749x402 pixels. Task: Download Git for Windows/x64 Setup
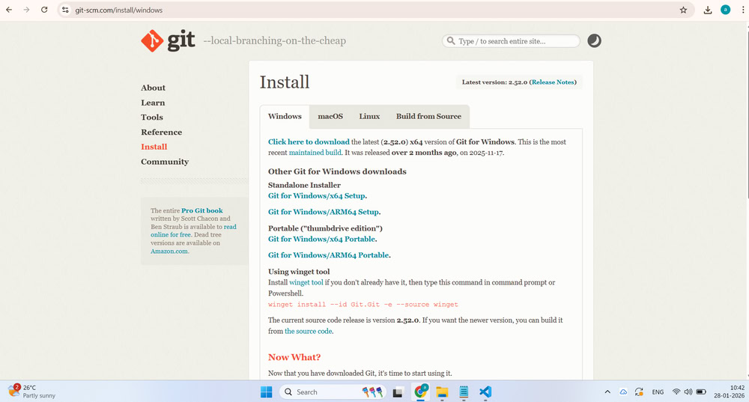point(317,195)
